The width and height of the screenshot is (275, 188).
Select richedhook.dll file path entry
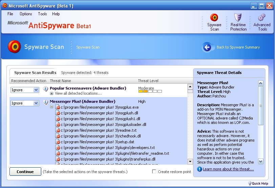point(101,136)
